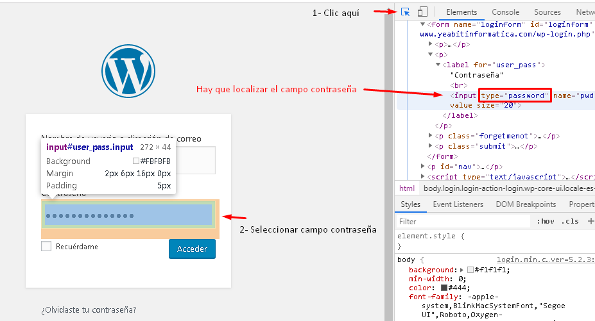The height and width of the screenshot is (321, 595).
Task: Select the input type password DOM line
Action: (x=496, y=101)
